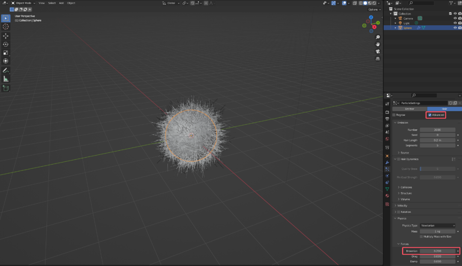The width and height of the screenshot is (462, 266).
Task: Open the Modifier properties wrench tab
Action: tap(387, 162)
